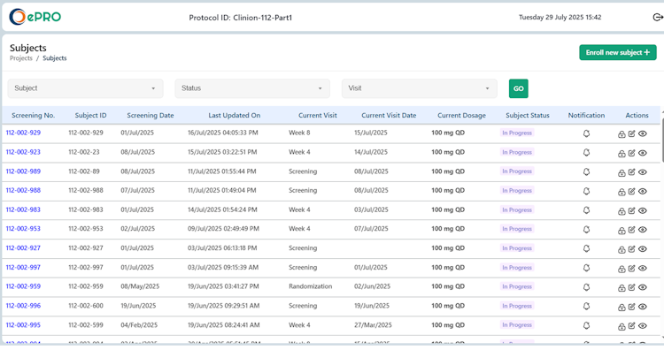Image resolution: width=664 pixels, height=350 pixels.
Task: Open notification bell for subject 112-002-988
Action: (x=586, y=191)
